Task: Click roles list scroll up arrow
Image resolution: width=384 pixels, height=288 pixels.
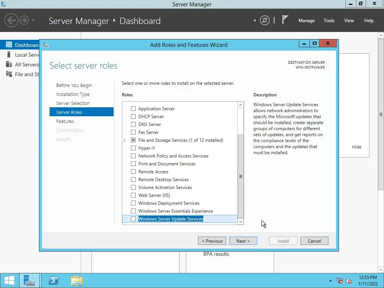Action: [x=240, y=105]
